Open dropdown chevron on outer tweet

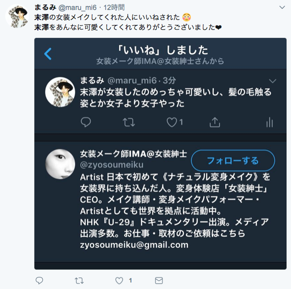pyautogui.click(x=282, y=7)
